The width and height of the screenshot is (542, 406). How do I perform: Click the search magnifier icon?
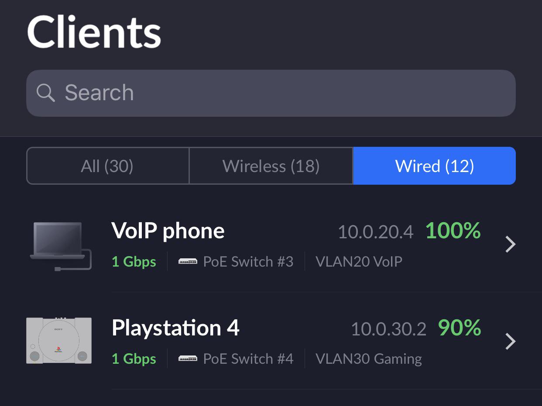click(45, 93)
